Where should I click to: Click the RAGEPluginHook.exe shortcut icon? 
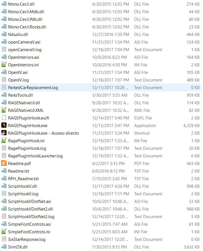click(4, 133)
